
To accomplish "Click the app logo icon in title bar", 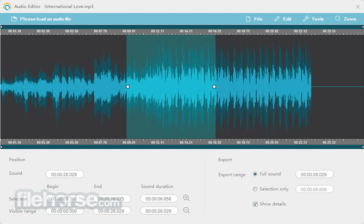I will 7,6.
